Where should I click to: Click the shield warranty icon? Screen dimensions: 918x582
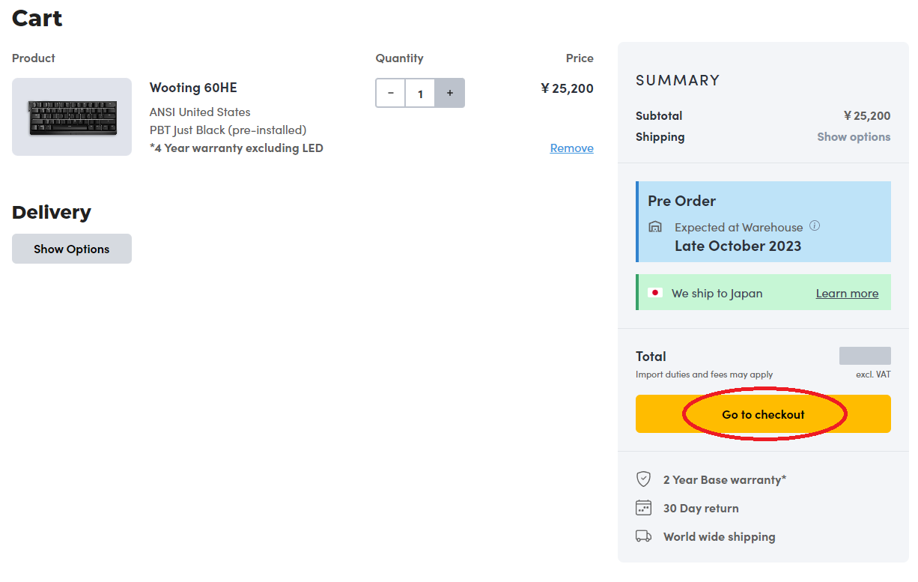pos(643,479)
